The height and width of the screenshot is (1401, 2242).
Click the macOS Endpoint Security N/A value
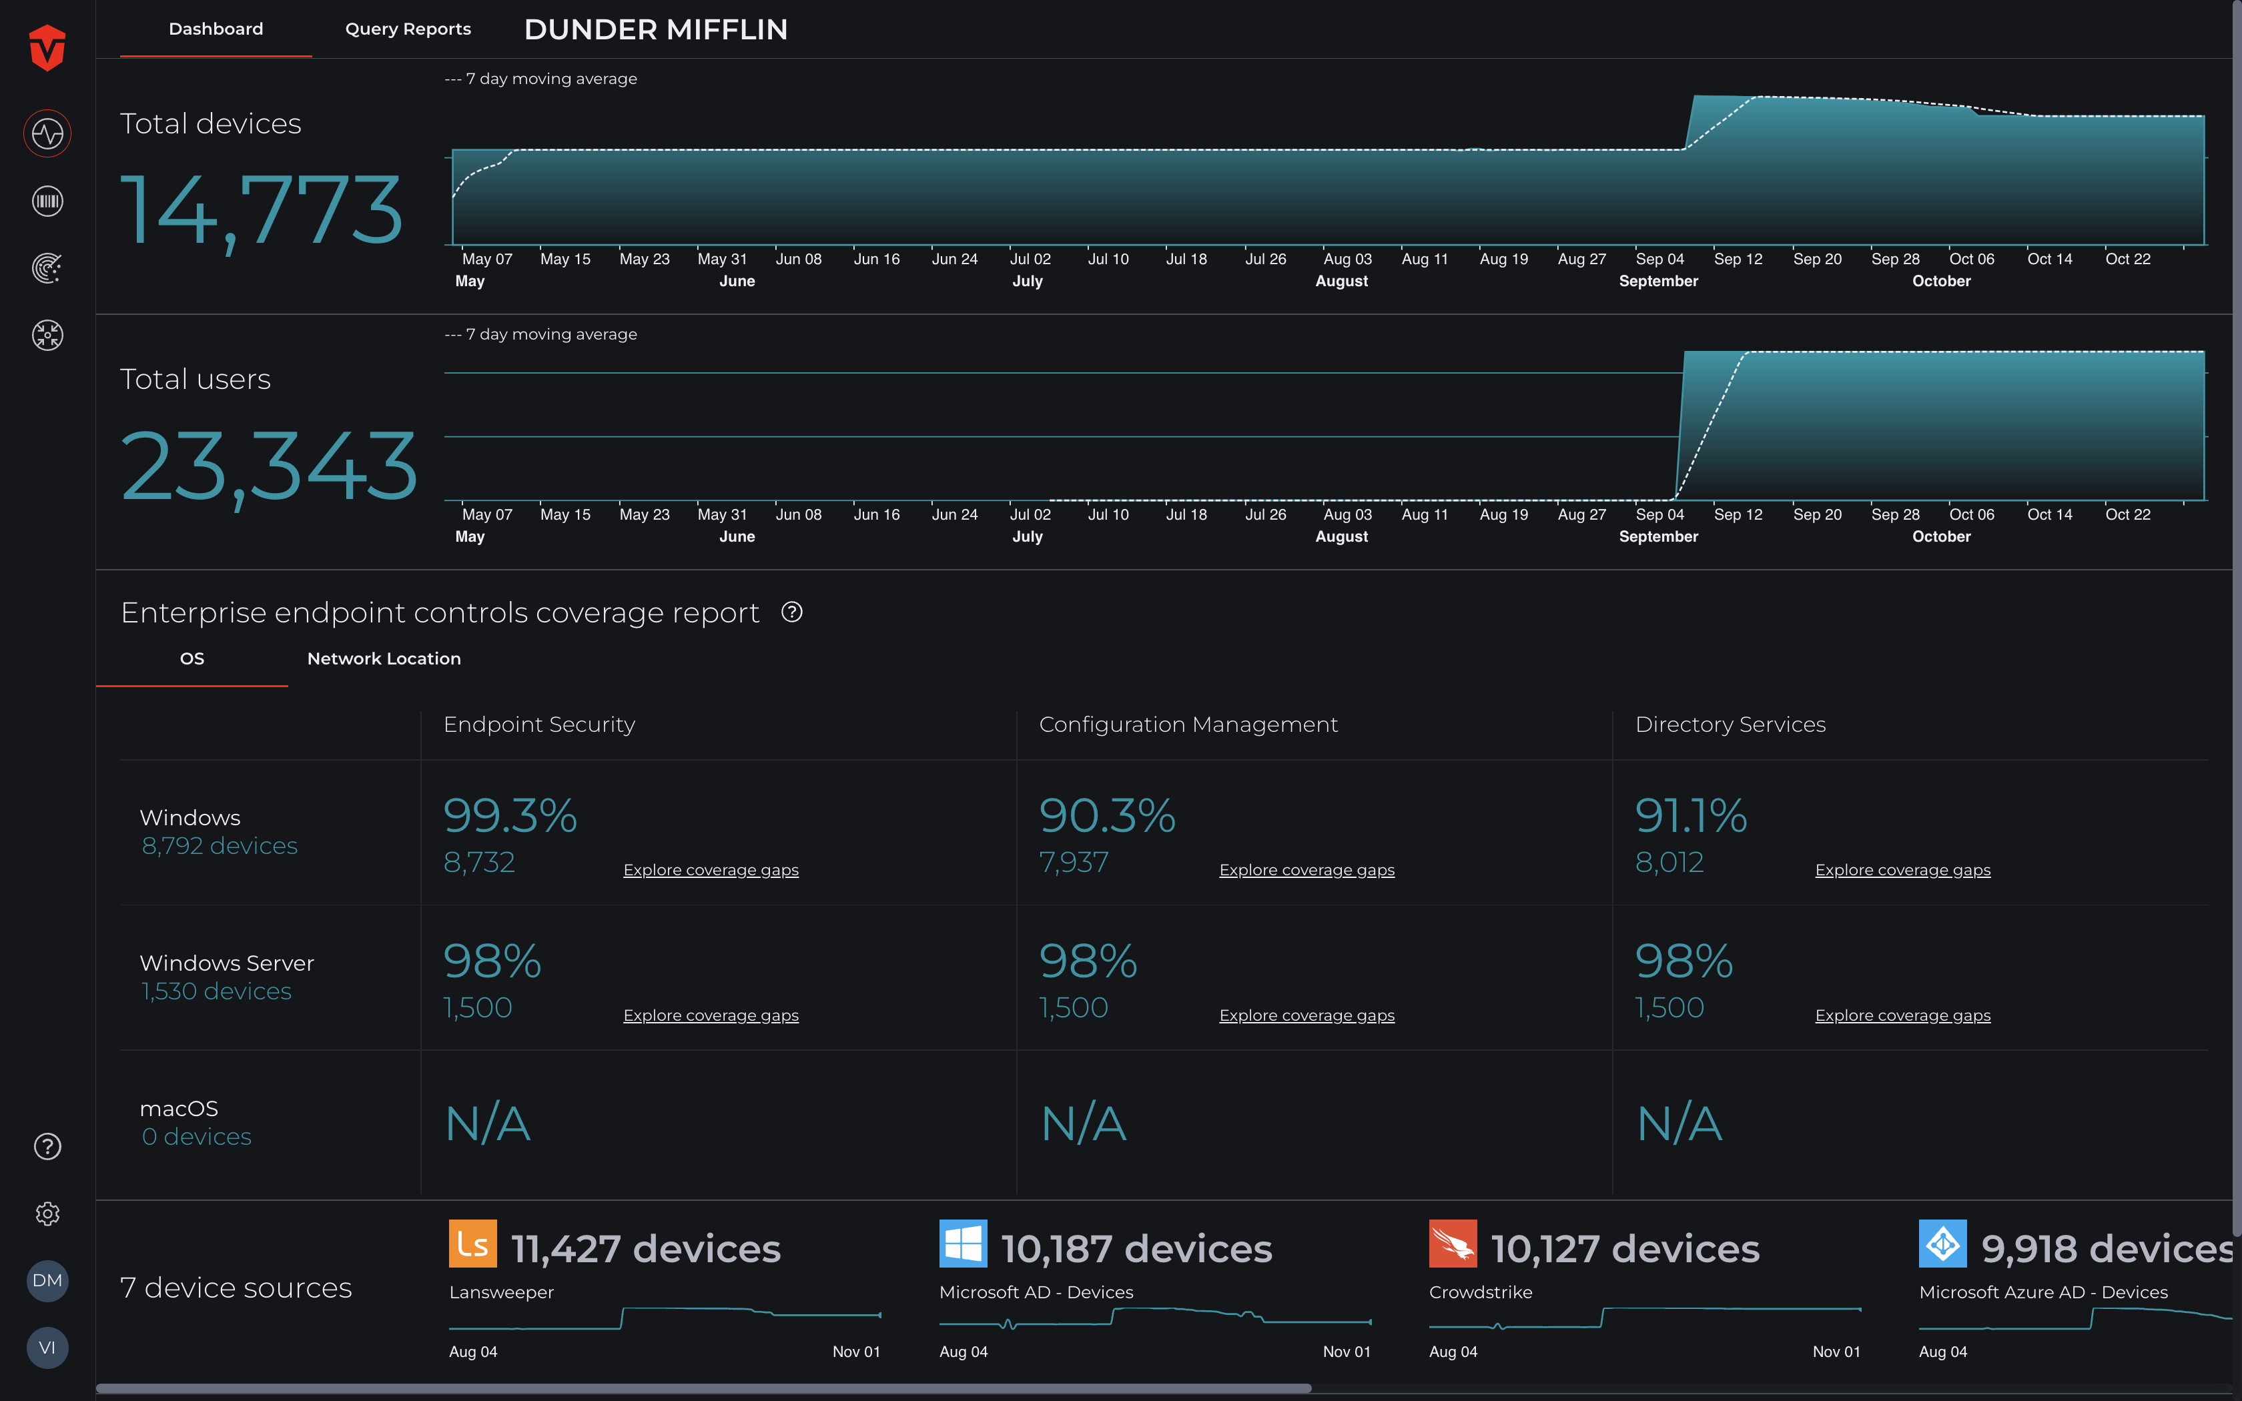pyautogui.click(x=487, y=1124)
